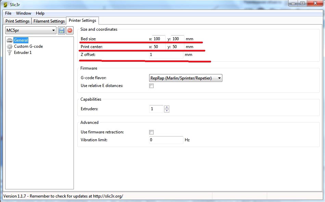Decrease the Extruders count

167,111
